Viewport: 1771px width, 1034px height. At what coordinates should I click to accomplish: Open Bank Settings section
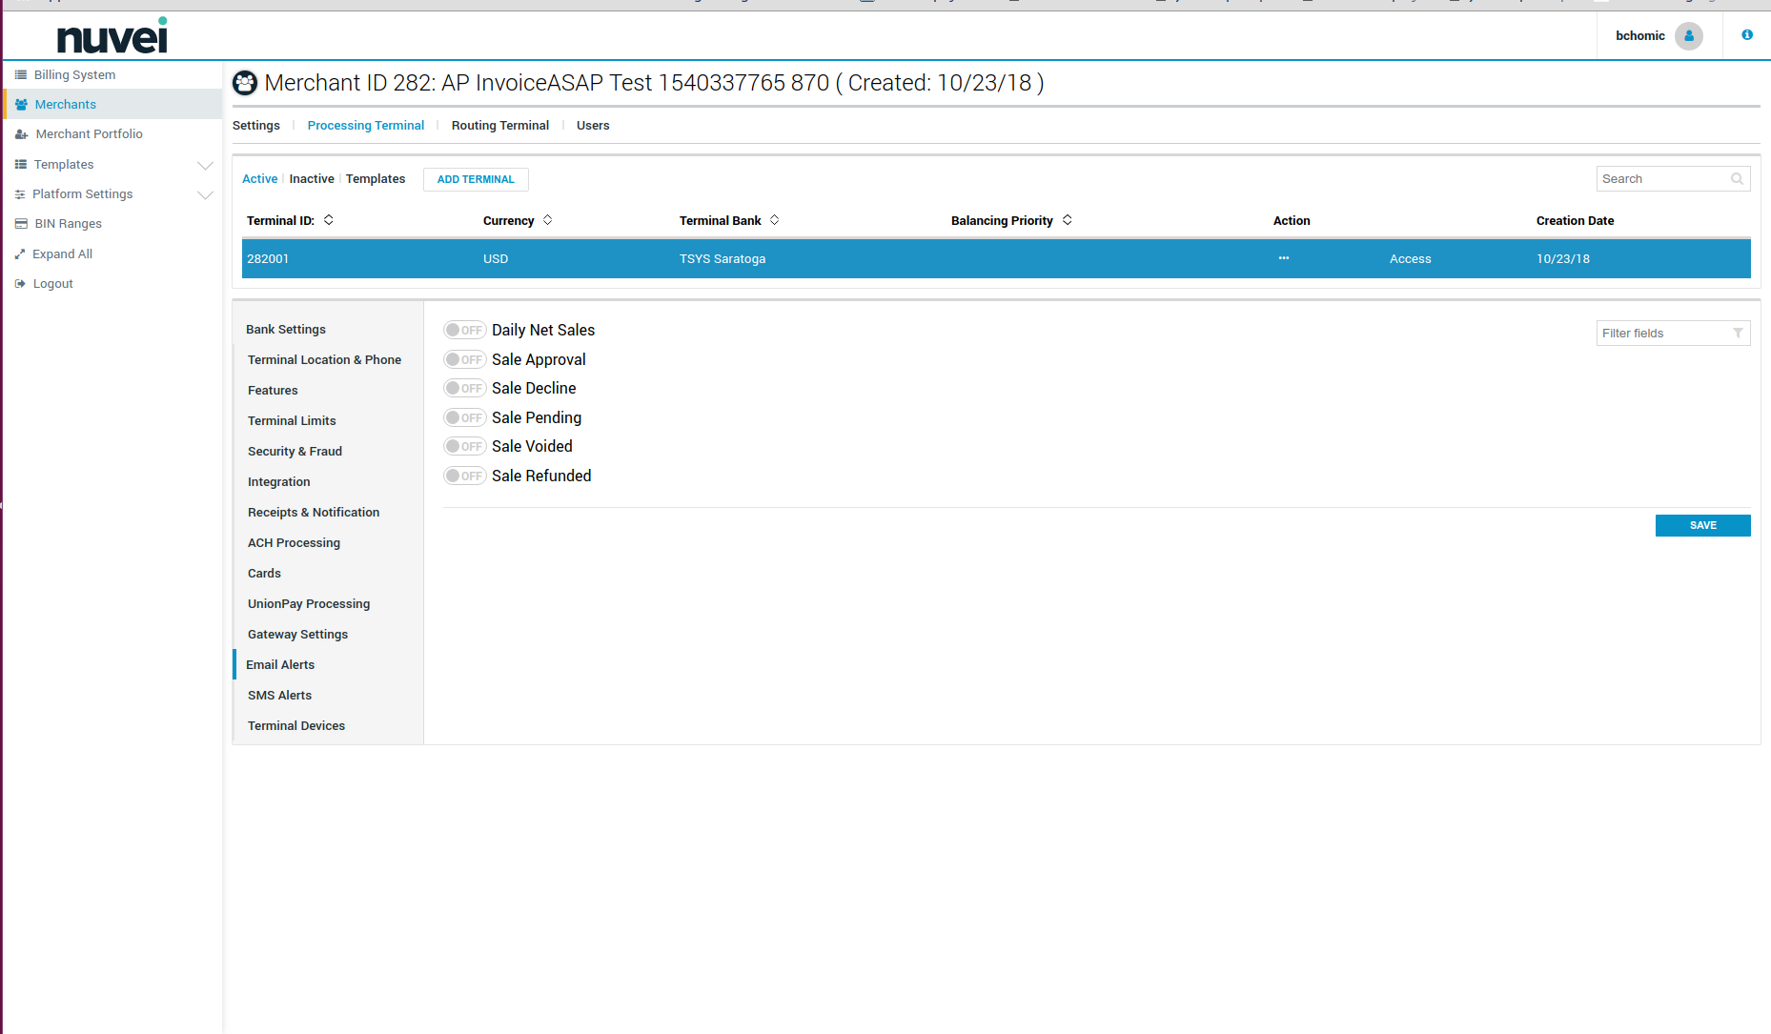pos(286,330)
